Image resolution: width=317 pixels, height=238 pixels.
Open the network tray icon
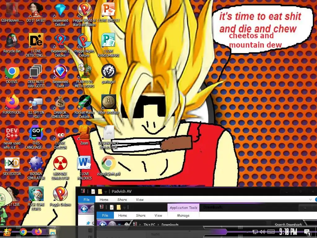(x=255, y=232)
